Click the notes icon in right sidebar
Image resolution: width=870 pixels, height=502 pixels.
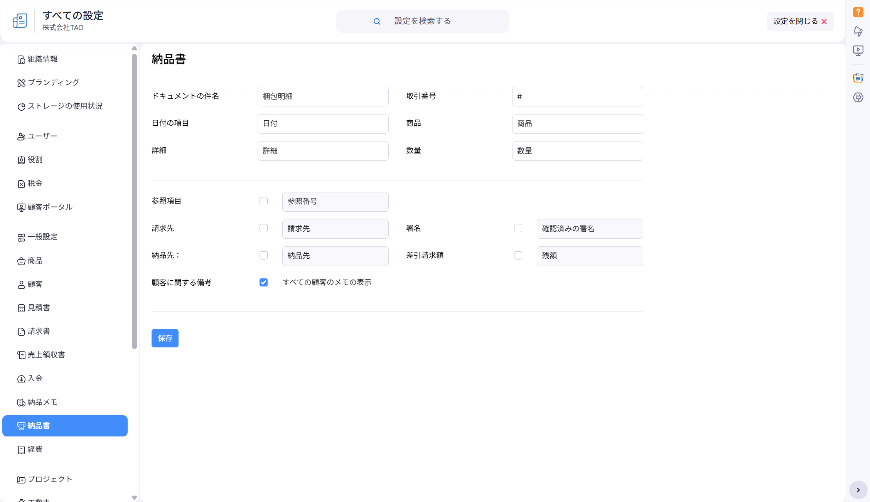[858, 78]
